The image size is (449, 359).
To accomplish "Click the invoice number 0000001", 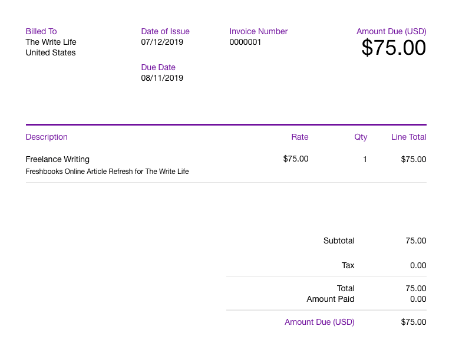I will pyautogui.click(x=245, y=42).
